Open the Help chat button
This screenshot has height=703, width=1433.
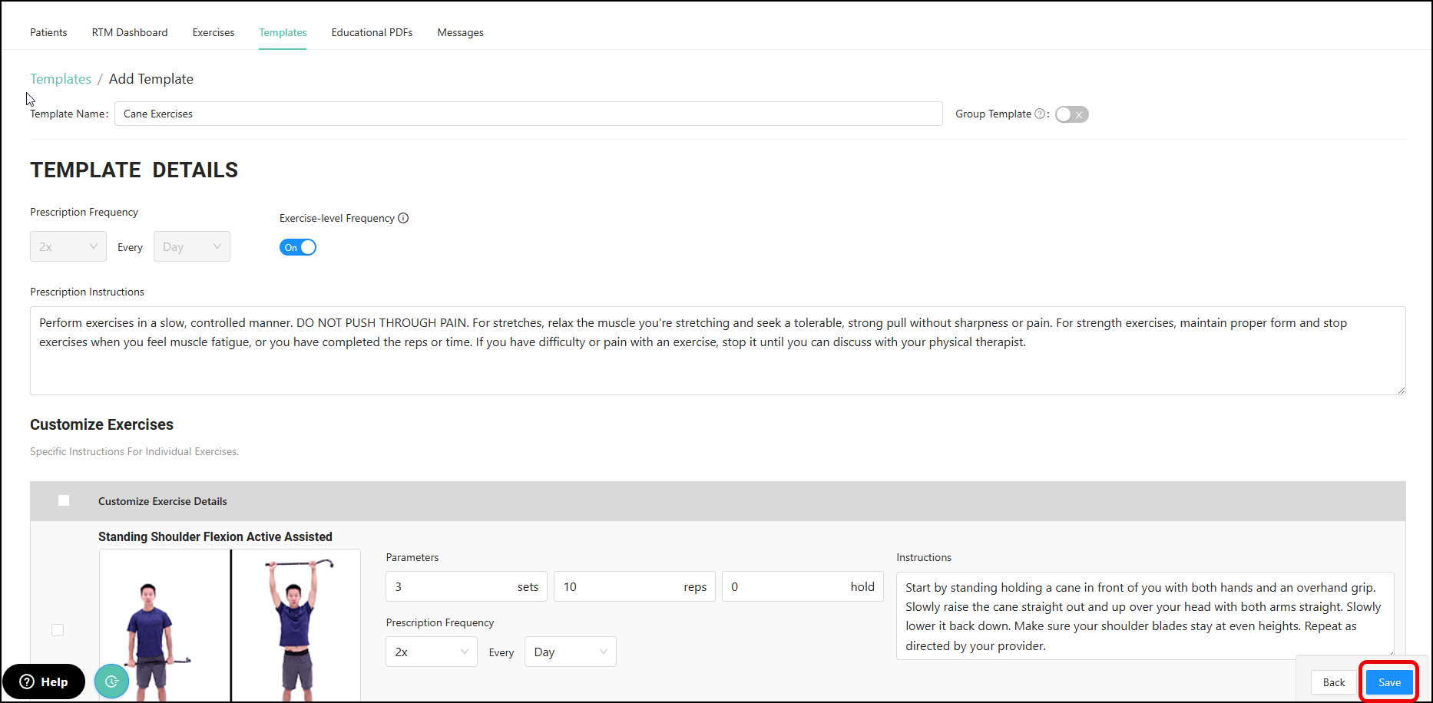44,682
